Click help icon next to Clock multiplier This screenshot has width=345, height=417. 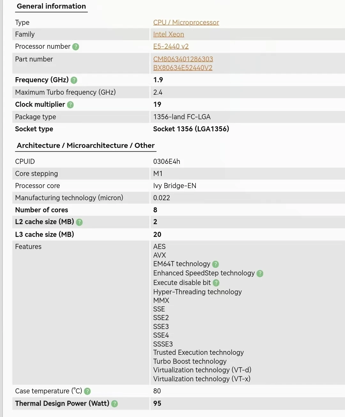click(x=71, y=105)
